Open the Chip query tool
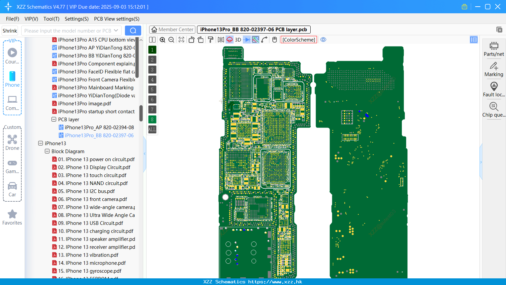The width and height of the screenshot is (506, 285). click(x=494, y=110)
